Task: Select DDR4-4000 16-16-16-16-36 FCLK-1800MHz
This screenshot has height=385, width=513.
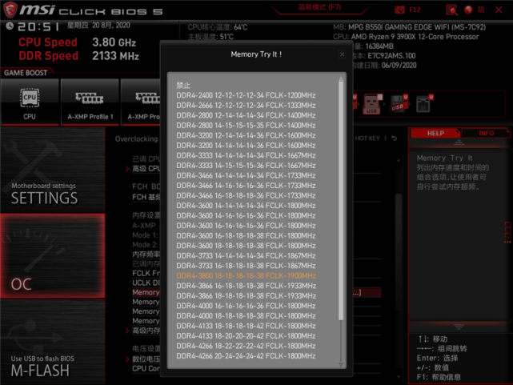Action: coord(246,307)
